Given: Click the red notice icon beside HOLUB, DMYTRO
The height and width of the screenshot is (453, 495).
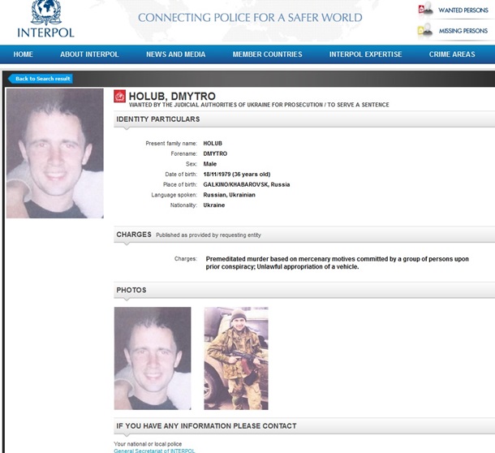Looking at the screenshot, I should 119,97.
